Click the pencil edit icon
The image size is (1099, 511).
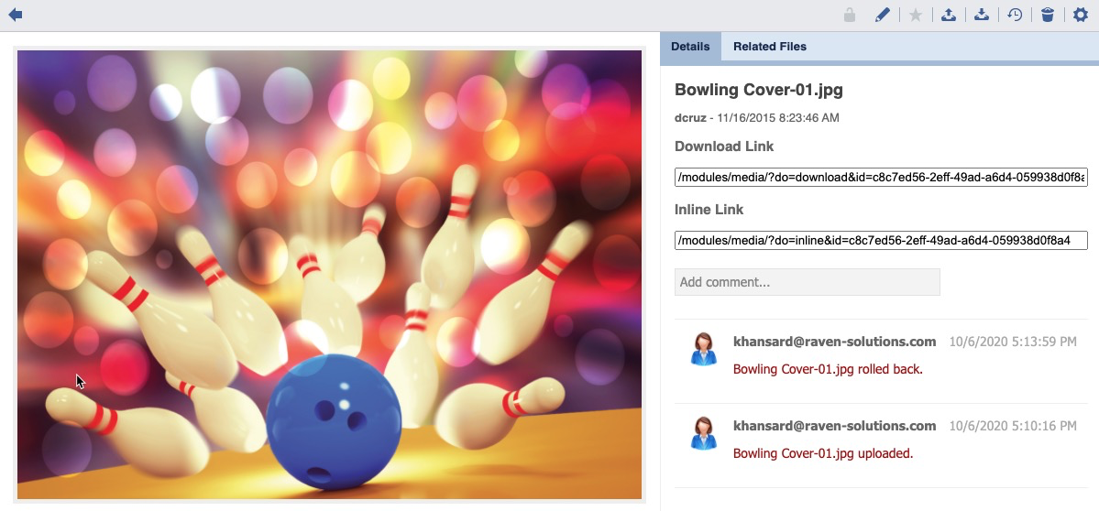882,15
